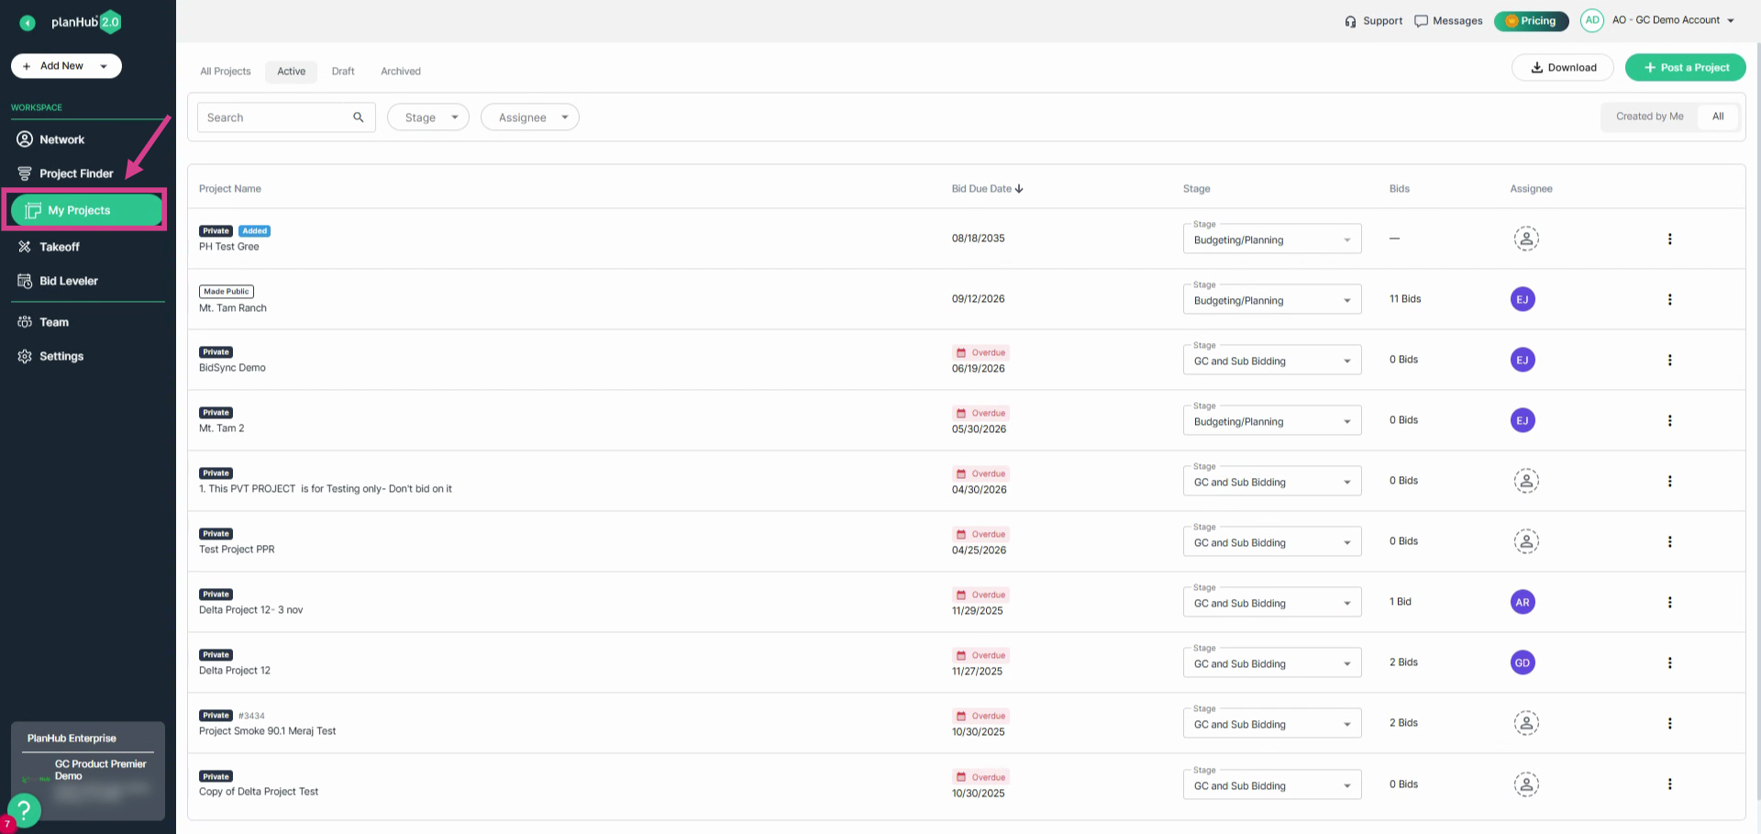Open the Assignee filter dropdown

click(x=530, y=117)
